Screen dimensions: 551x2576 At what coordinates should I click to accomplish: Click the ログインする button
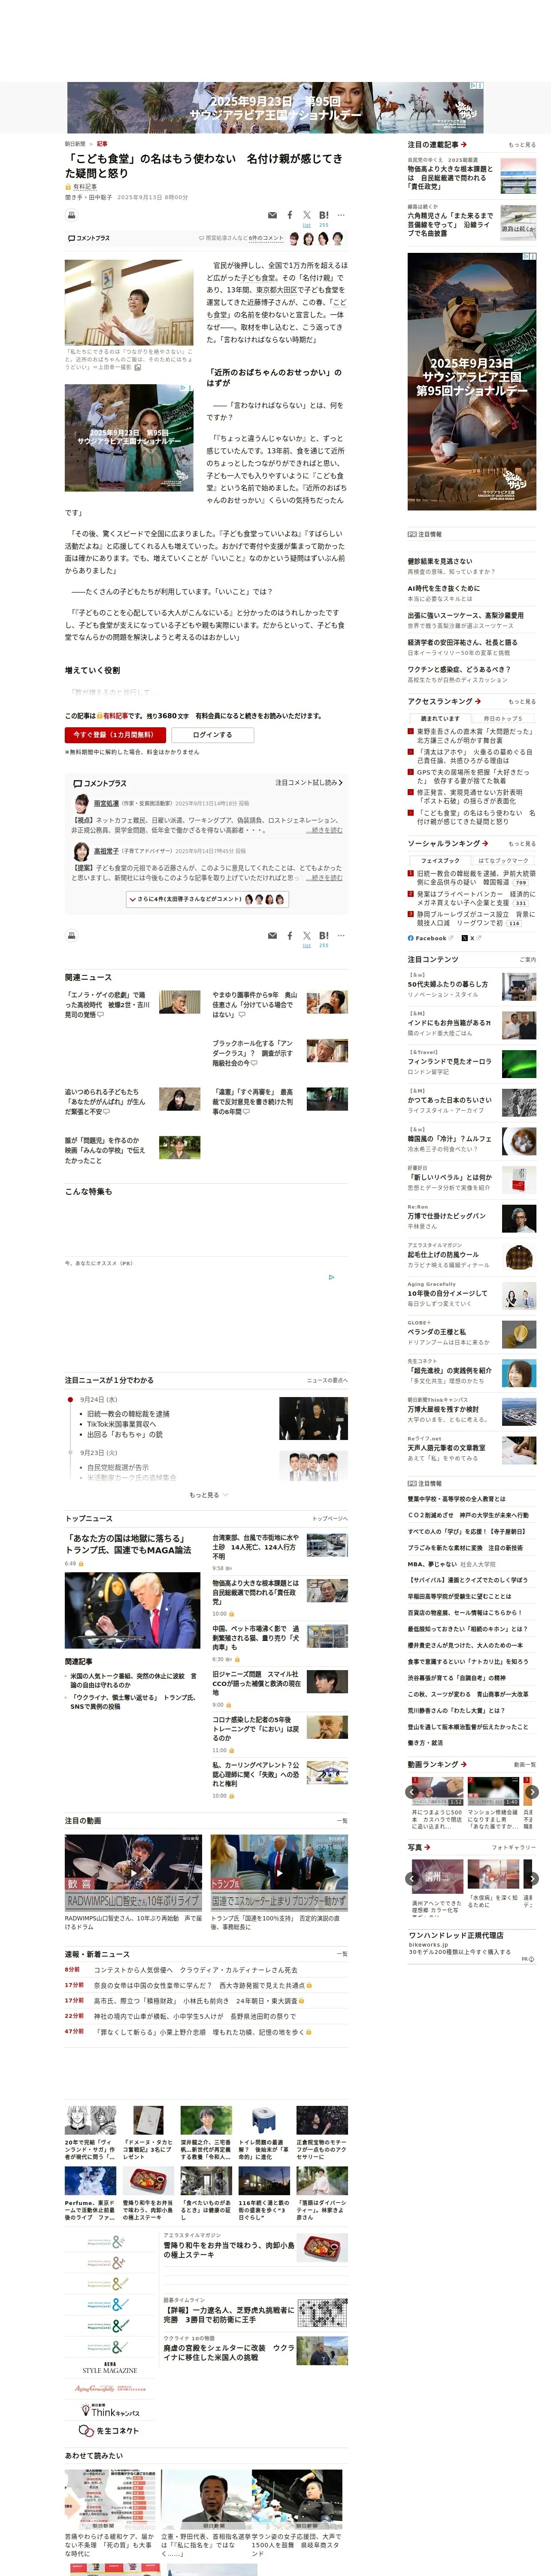[212, 734]
